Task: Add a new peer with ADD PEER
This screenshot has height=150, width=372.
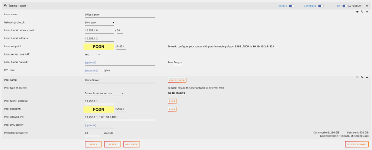Action: click(132, 144)
